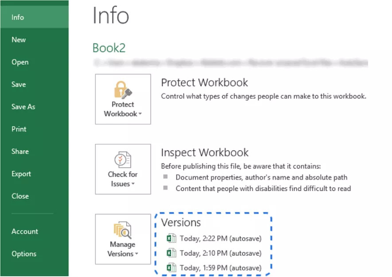Screen dimensions: 392x277
Task: Click Excel file icon beside 2:22 PM autosave
Action: [x=171, y=239]
